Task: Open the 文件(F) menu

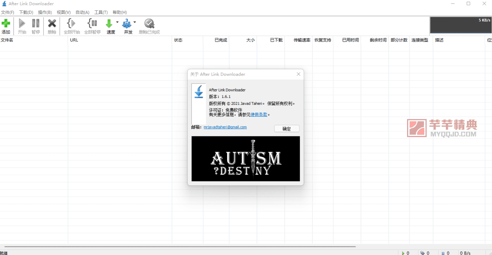Action: click(8, 12)
